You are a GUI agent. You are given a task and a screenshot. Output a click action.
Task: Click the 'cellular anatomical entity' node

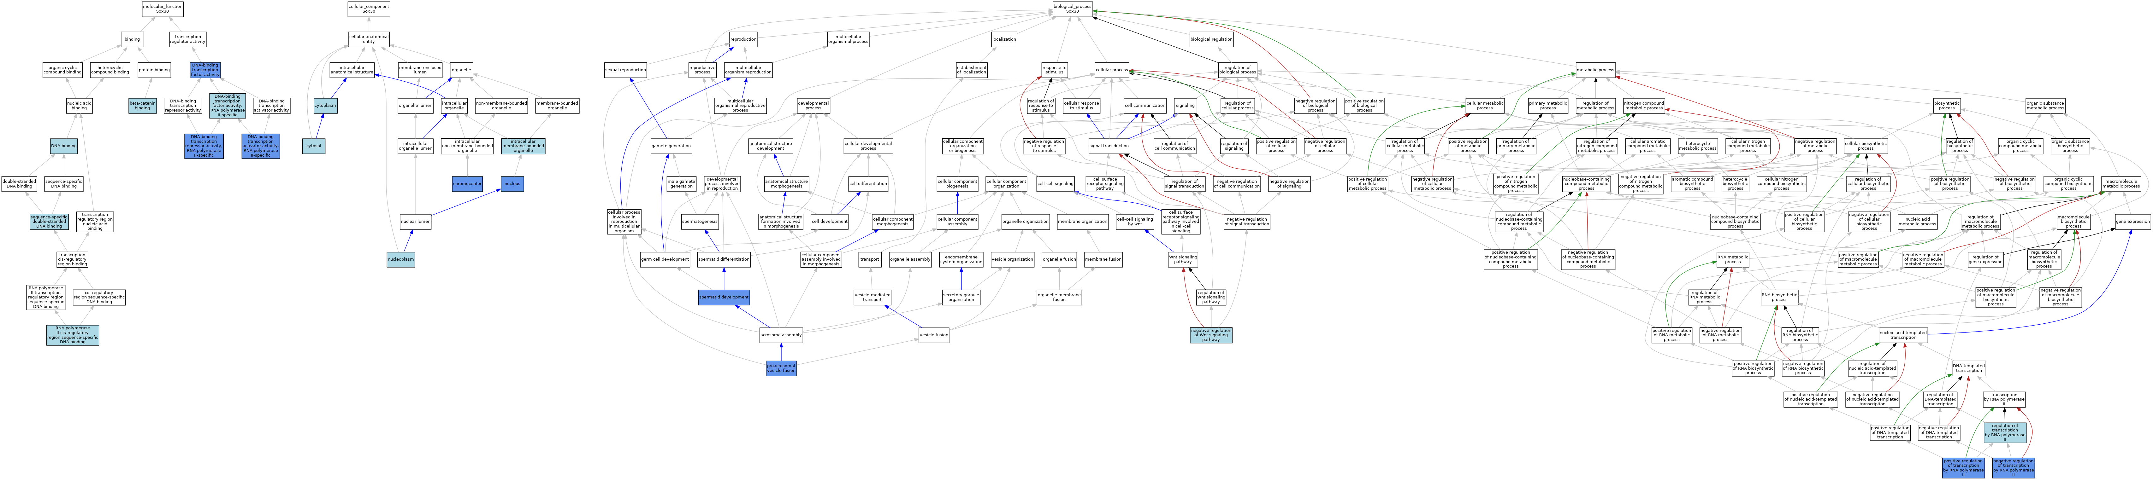(x=369, y=39)
